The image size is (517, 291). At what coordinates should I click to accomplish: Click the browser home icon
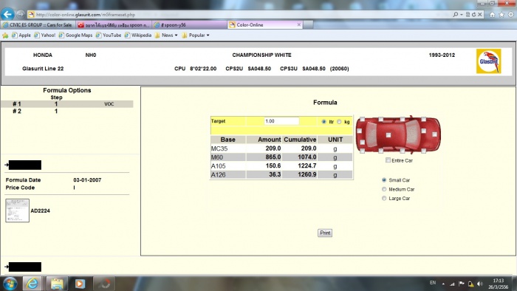click(493, 15)
